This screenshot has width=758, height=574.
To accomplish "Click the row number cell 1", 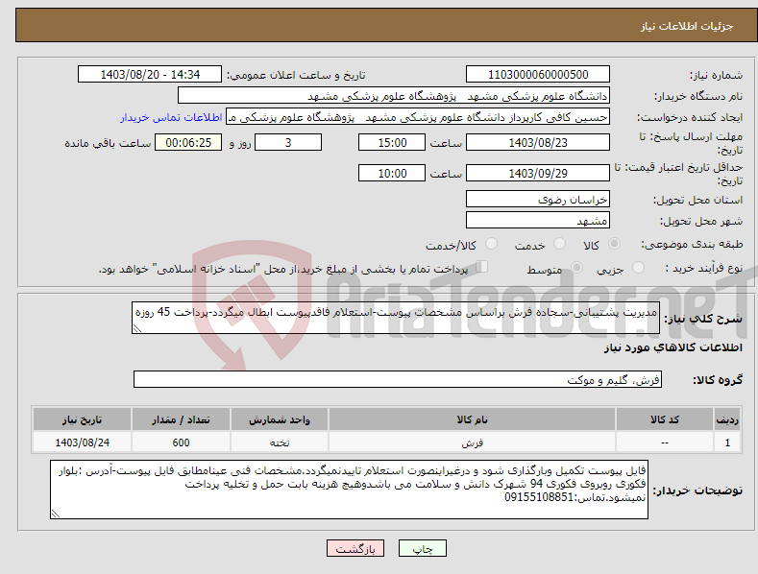I will (x=727, y=442).
